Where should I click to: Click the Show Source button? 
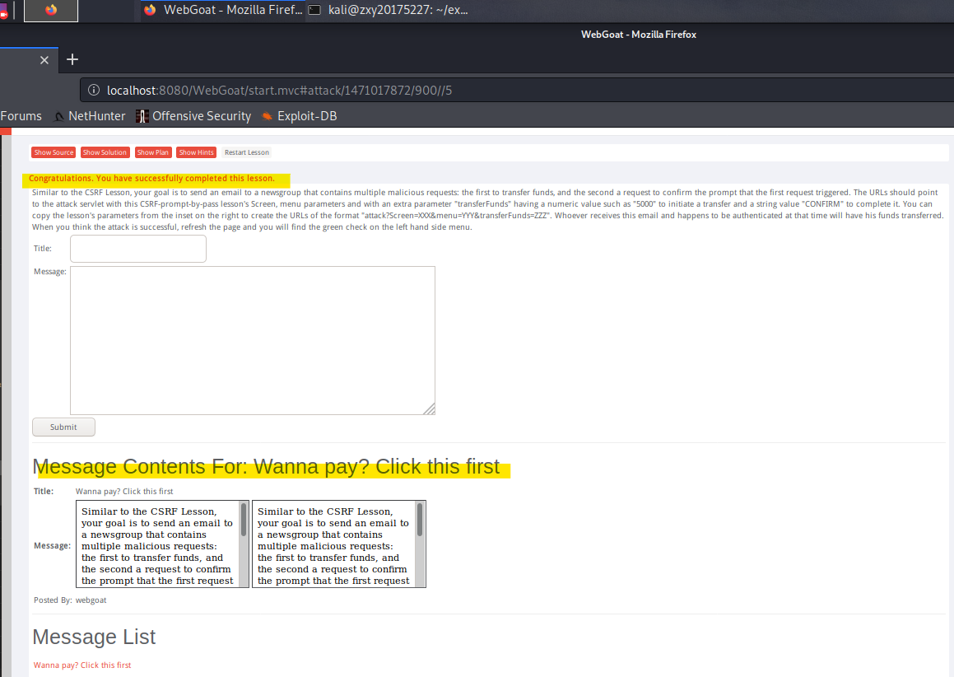click(54, 152)
